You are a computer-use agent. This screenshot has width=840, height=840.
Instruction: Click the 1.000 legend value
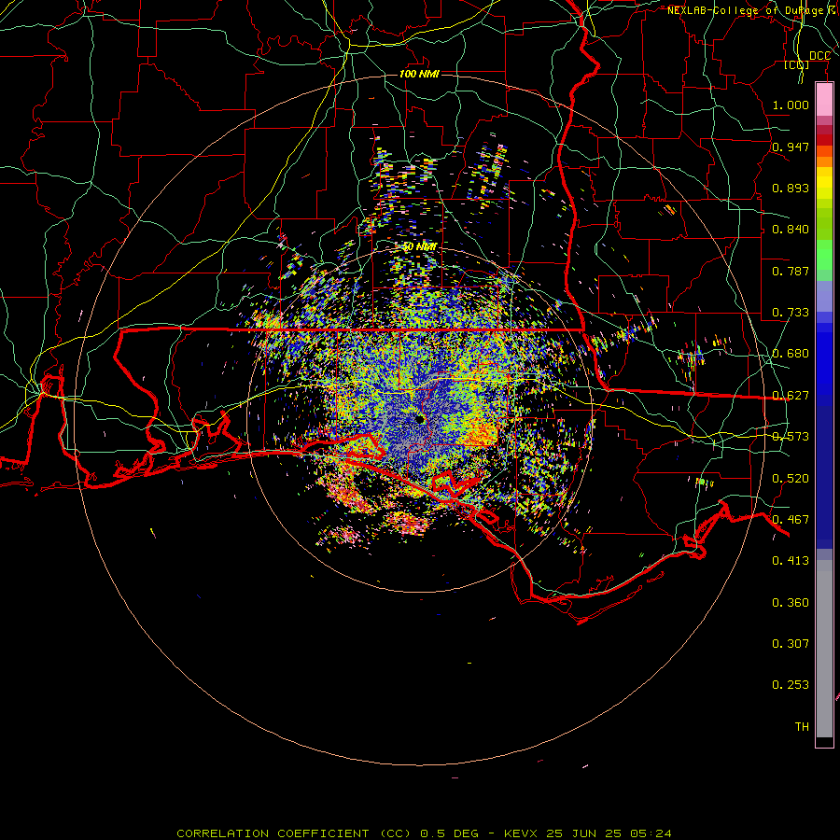(791, 105)
